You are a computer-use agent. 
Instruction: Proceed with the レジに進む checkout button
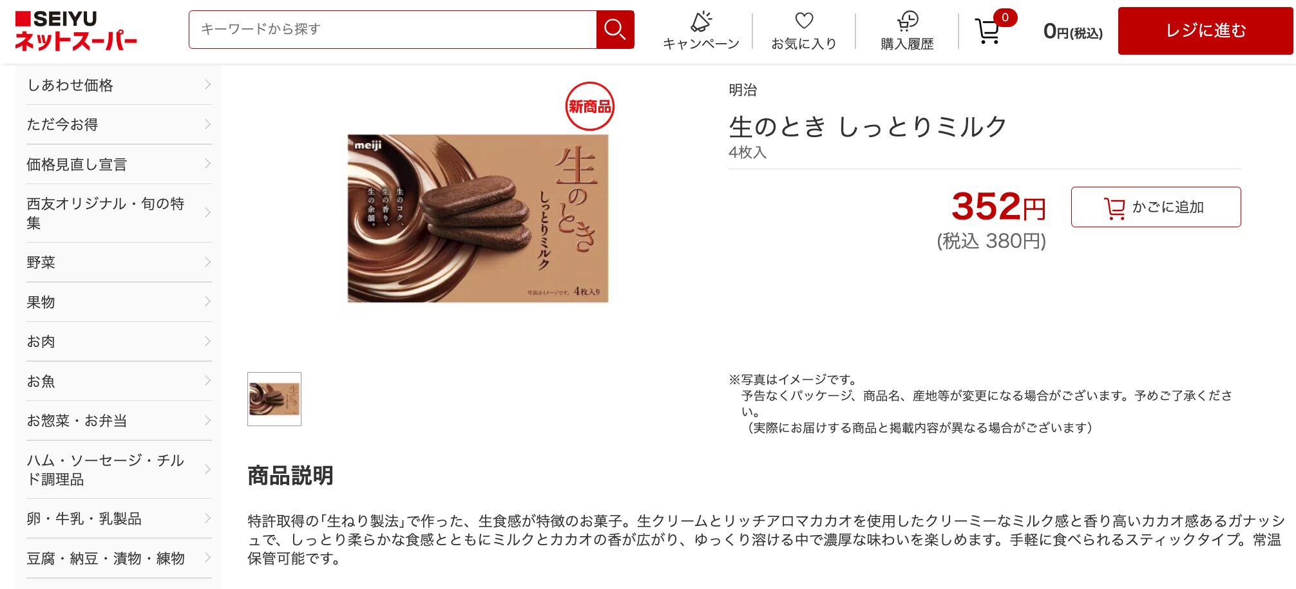pos(1205,30)
